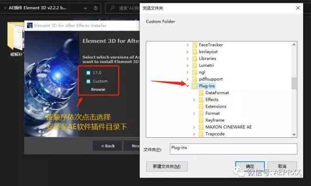
Task: Expand the Lumetri tree node
Action: coord(188,65)
